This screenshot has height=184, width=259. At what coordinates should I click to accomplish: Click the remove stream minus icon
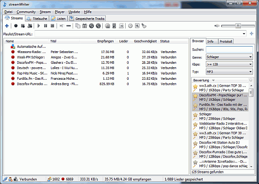[x=69, y=26]
